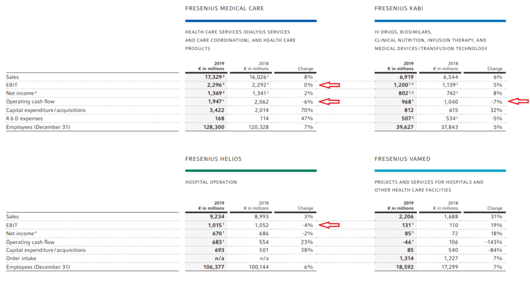Click the dark blue bar under Medical Care
The width and height of the screenshot is (530, 283).
[x=251, y=21]
